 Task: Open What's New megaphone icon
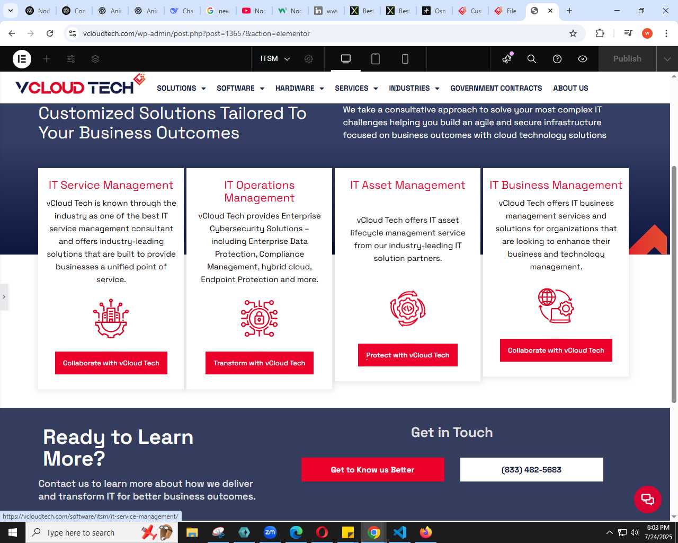(507, 59)
